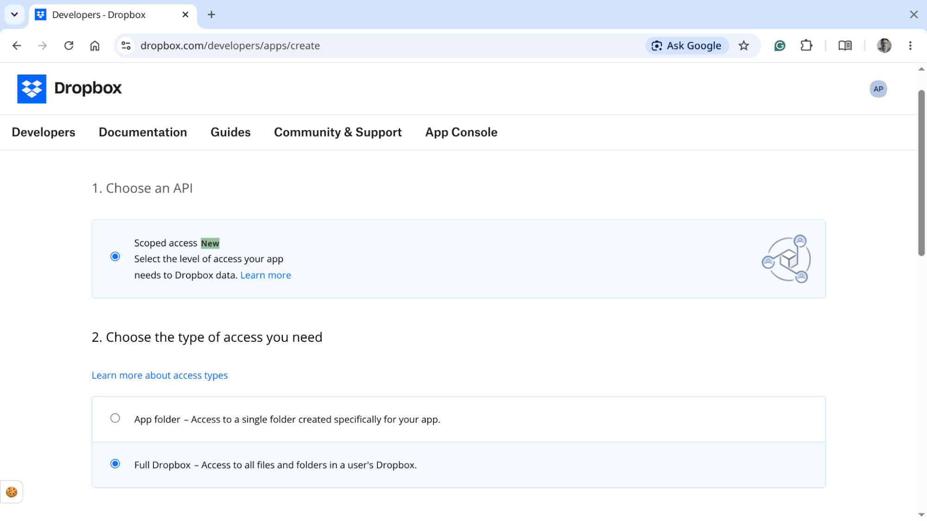Follow Learn more link for Scoped access
Screen dimensions: 927x521
pyautogui.click(x=266, y=275)
